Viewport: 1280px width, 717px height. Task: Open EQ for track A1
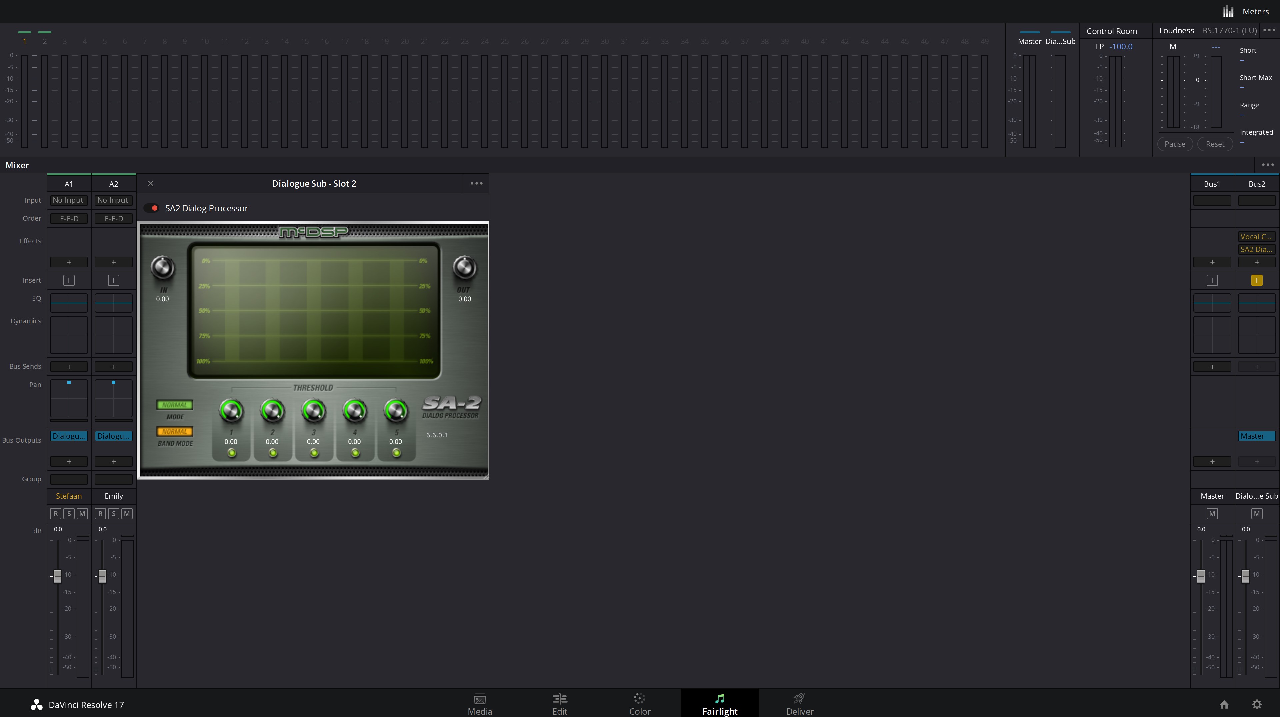click(69, 303)
